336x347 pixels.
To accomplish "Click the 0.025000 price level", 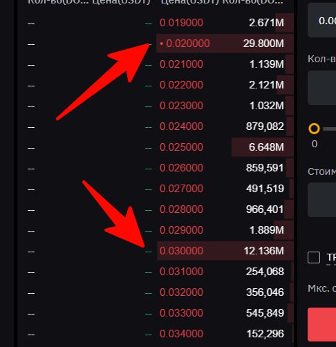I will click(181, 147).
